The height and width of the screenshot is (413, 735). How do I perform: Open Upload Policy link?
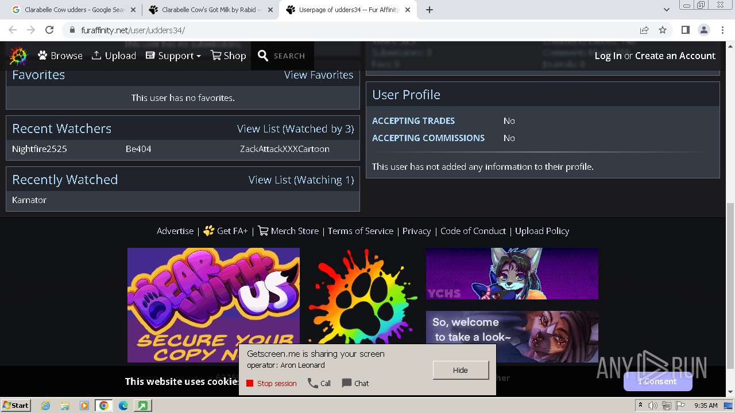[542, 231]
